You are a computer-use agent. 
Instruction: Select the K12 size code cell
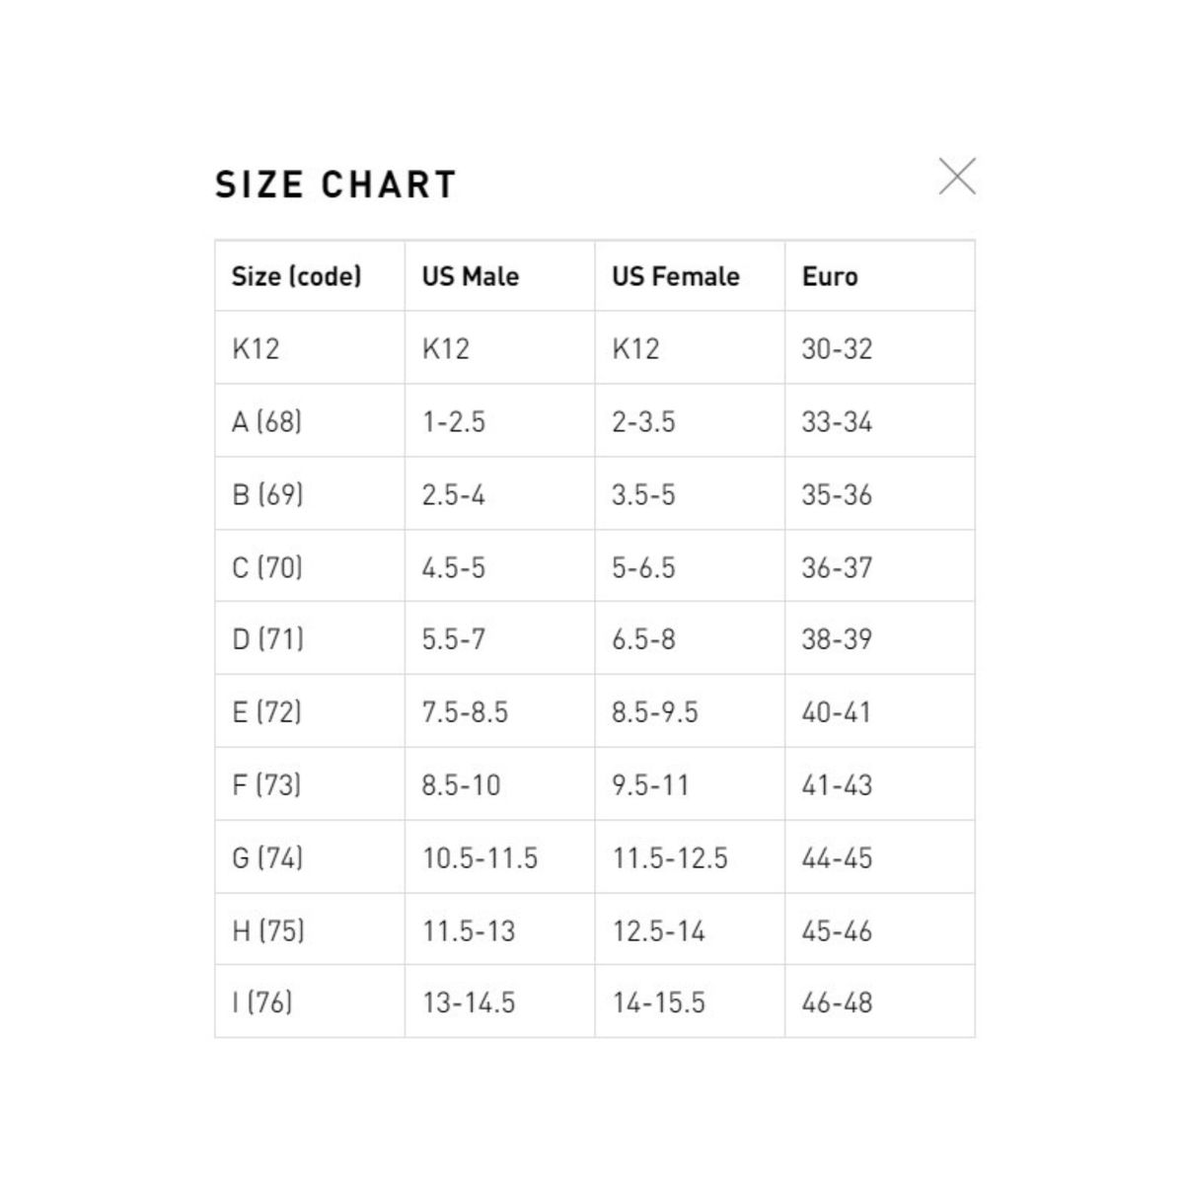click(x=256, y=349)
